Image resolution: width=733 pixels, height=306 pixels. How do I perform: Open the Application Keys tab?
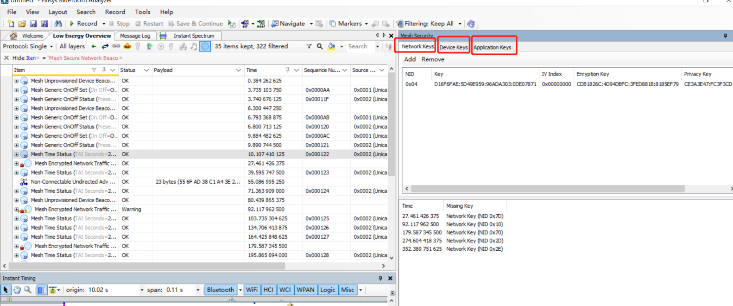pyautogui.click(x=492, y=47)
